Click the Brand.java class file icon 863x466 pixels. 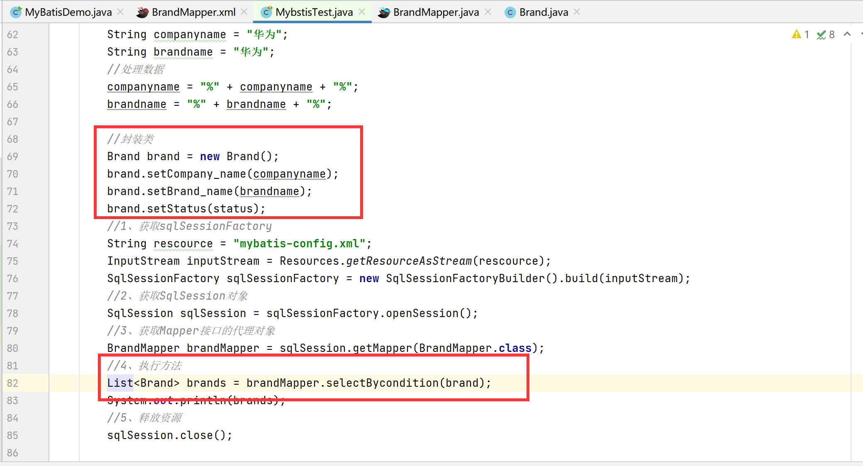coord(510,12)
